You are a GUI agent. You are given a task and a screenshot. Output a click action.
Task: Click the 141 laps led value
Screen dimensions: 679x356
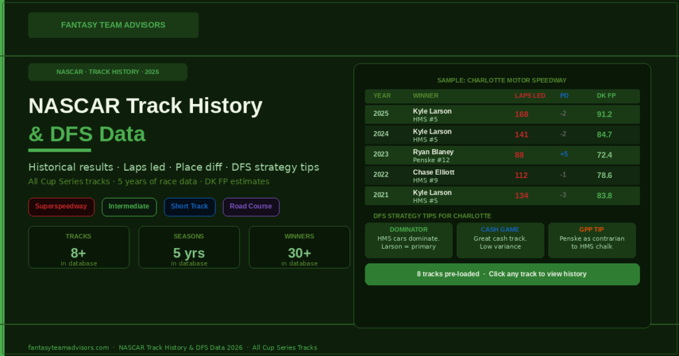521,135
